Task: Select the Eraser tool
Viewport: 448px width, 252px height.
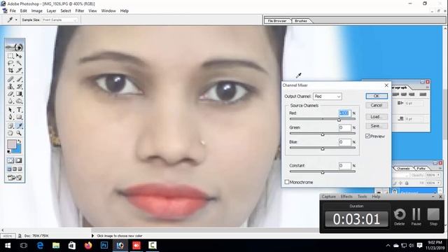Action: point(10,94)
